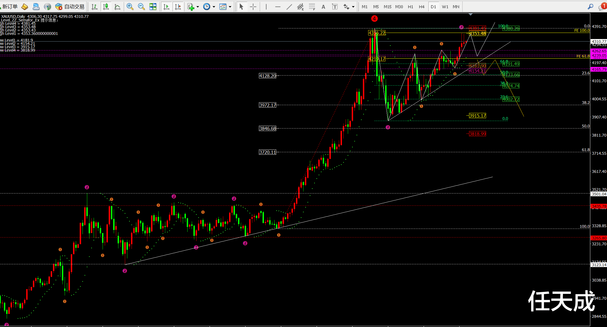Toggle chart auto scroll

tap(166, 6)
